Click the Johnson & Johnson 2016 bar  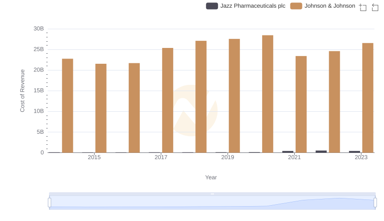[134, 108]
